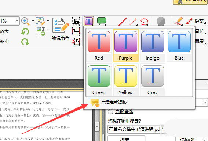208x141 pixels.
Task: Open the 选项(P) options dropdown
Action: (191, 139)
